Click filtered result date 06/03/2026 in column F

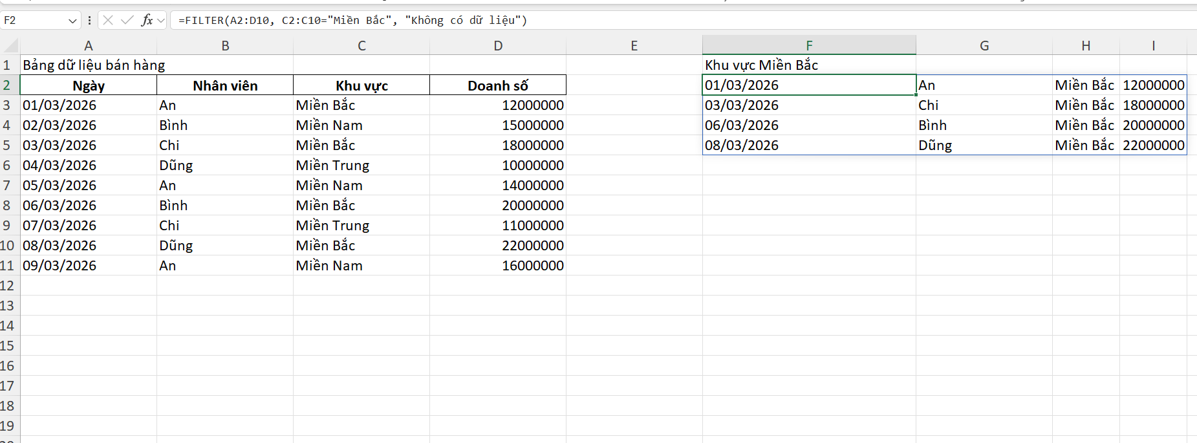click(809, 125)
